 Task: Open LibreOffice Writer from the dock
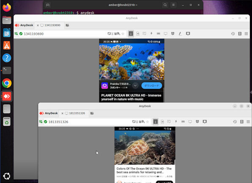[7, 33]
